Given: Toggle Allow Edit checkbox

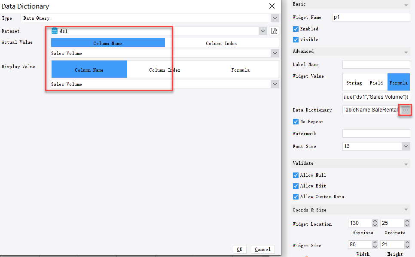Looking at the screenshot, I should tap(296, 186).
